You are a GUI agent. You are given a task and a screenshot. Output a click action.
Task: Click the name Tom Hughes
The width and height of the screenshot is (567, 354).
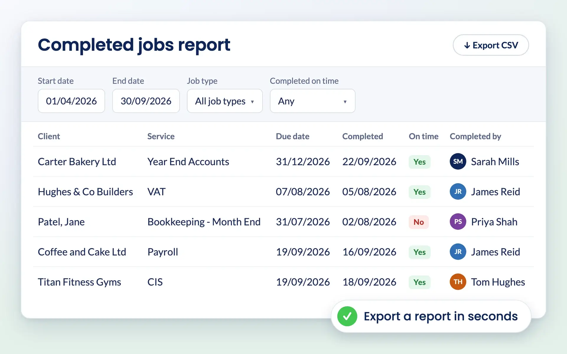[498, 282]
